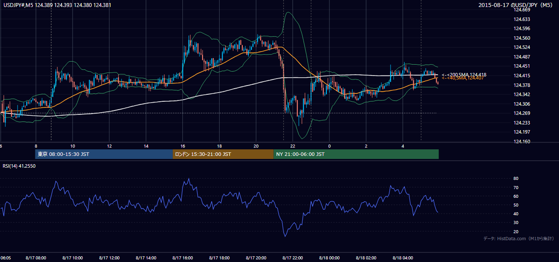The image size is (559, 262).
Task: Select the Tokyo 08:00-15:30 JST session bar
Action: coord(104,154)
